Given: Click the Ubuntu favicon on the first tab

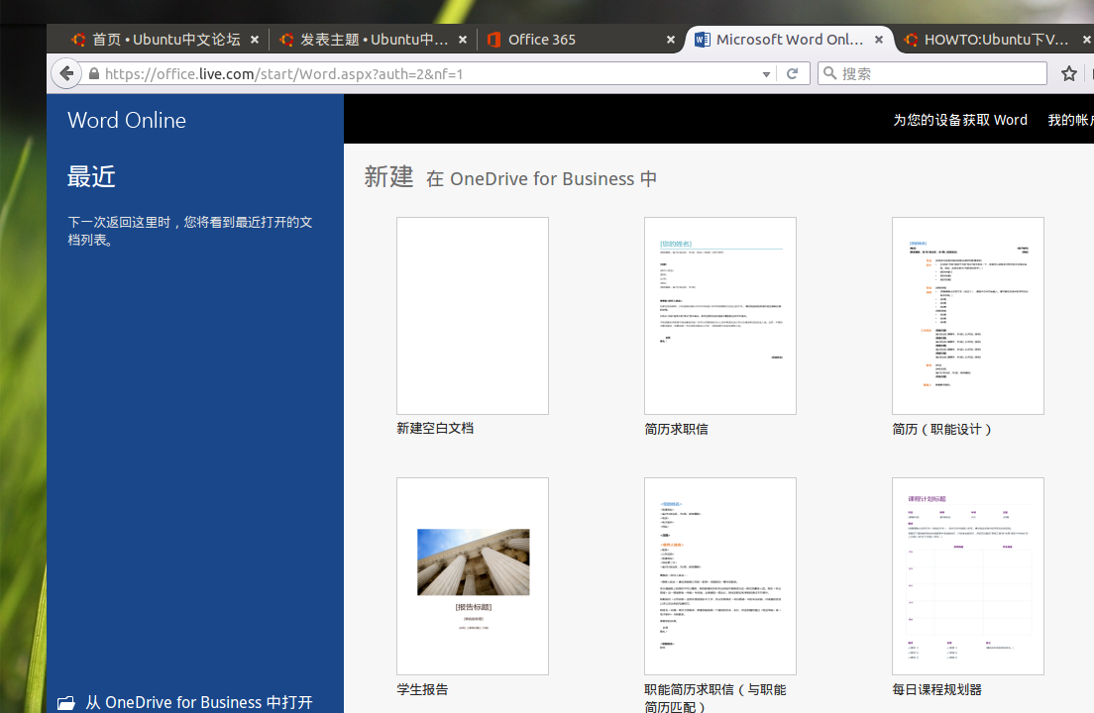Looking at the screenshot, I should pyautogui.click(x=79, y=40).
